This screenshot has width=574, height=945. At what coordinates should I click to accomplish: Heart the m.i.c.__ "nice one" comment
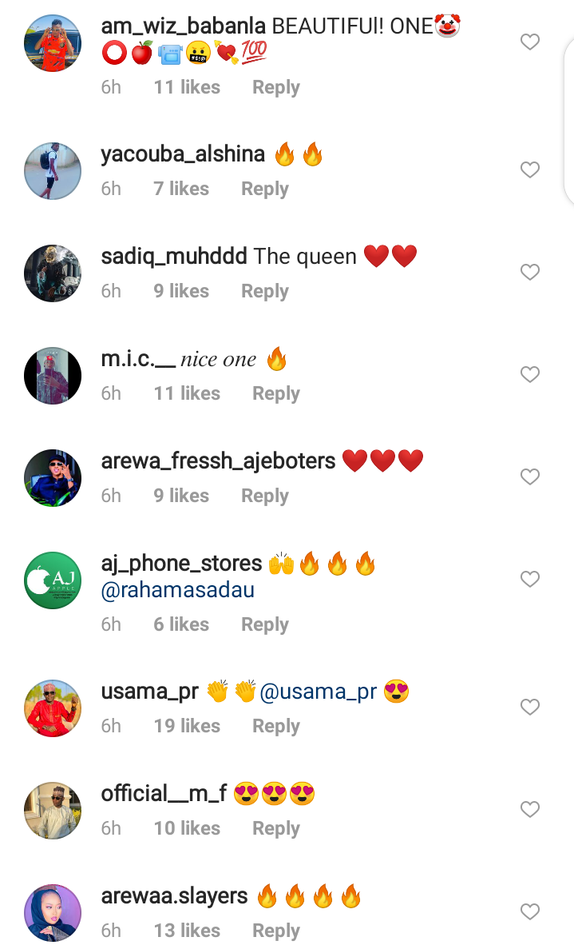529,374
